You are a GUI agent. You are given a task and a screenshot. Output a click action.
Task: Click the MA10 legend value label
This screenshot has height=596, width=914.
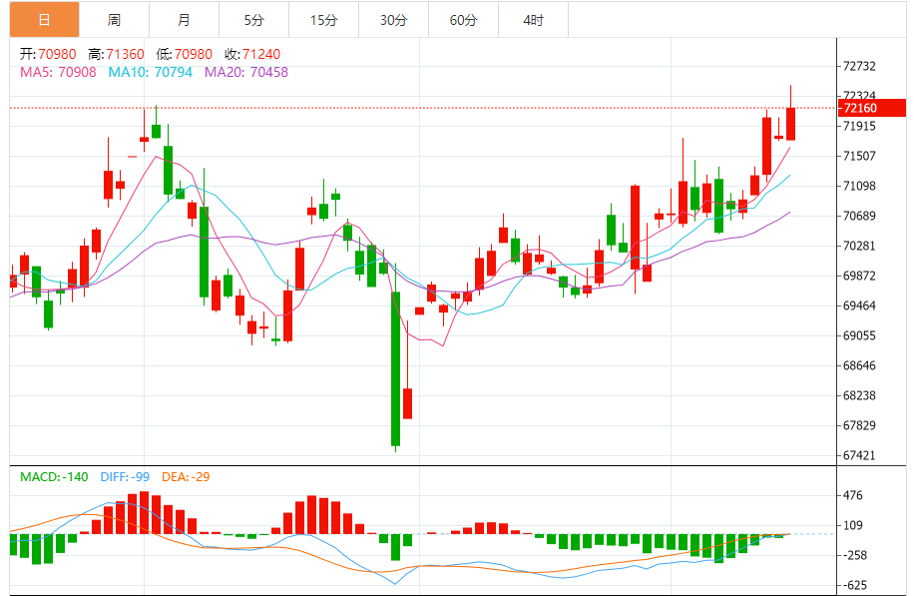[x=150, y=72]
